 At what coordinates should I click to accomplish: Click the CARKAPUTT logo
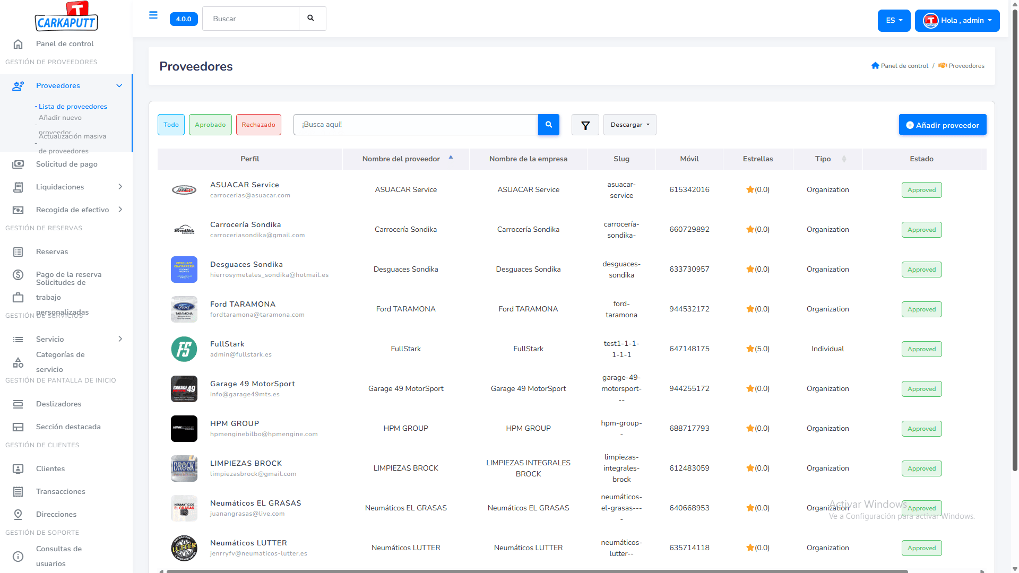(x=66, y=16)
